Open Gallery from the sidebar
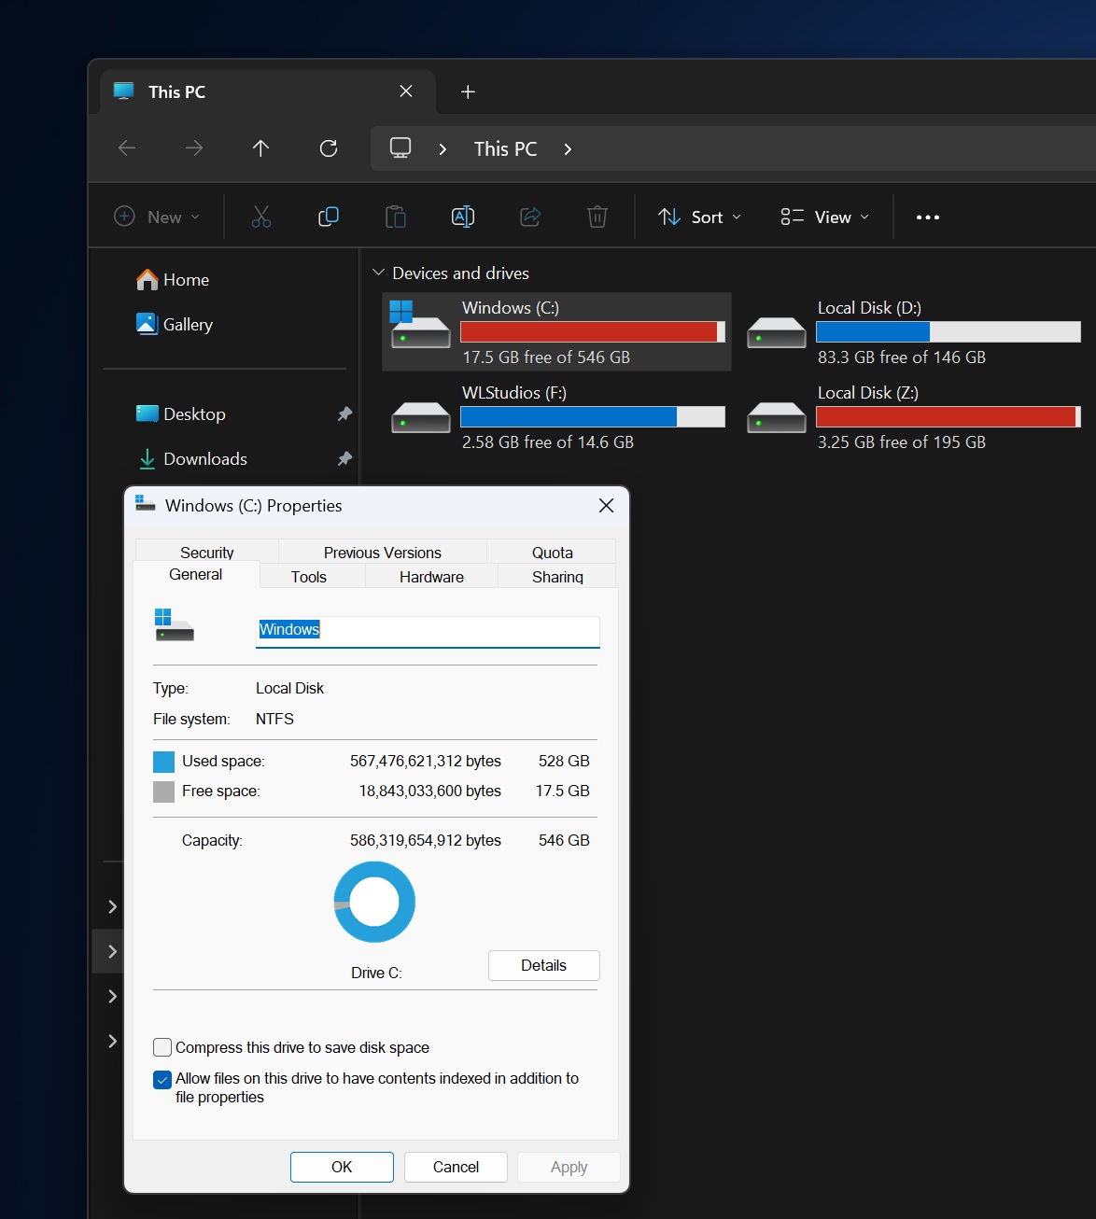 point(188,324)
